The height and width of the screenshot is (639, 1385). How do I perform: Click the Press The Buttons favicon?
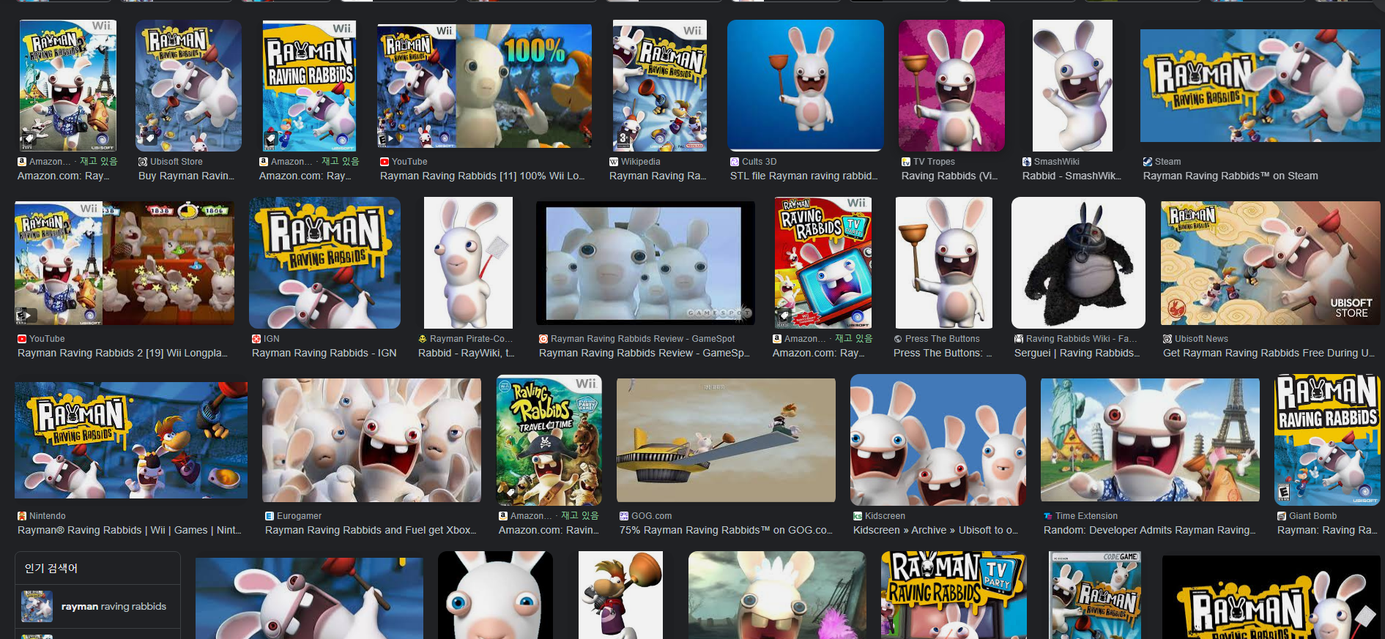click(x=898, y=339)
